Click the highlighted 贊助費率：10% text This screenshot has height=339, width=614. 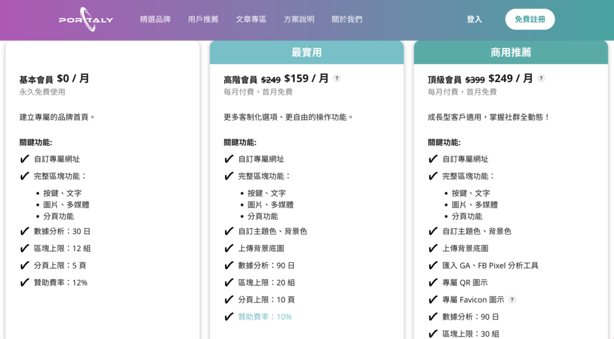tap(264, 317)
